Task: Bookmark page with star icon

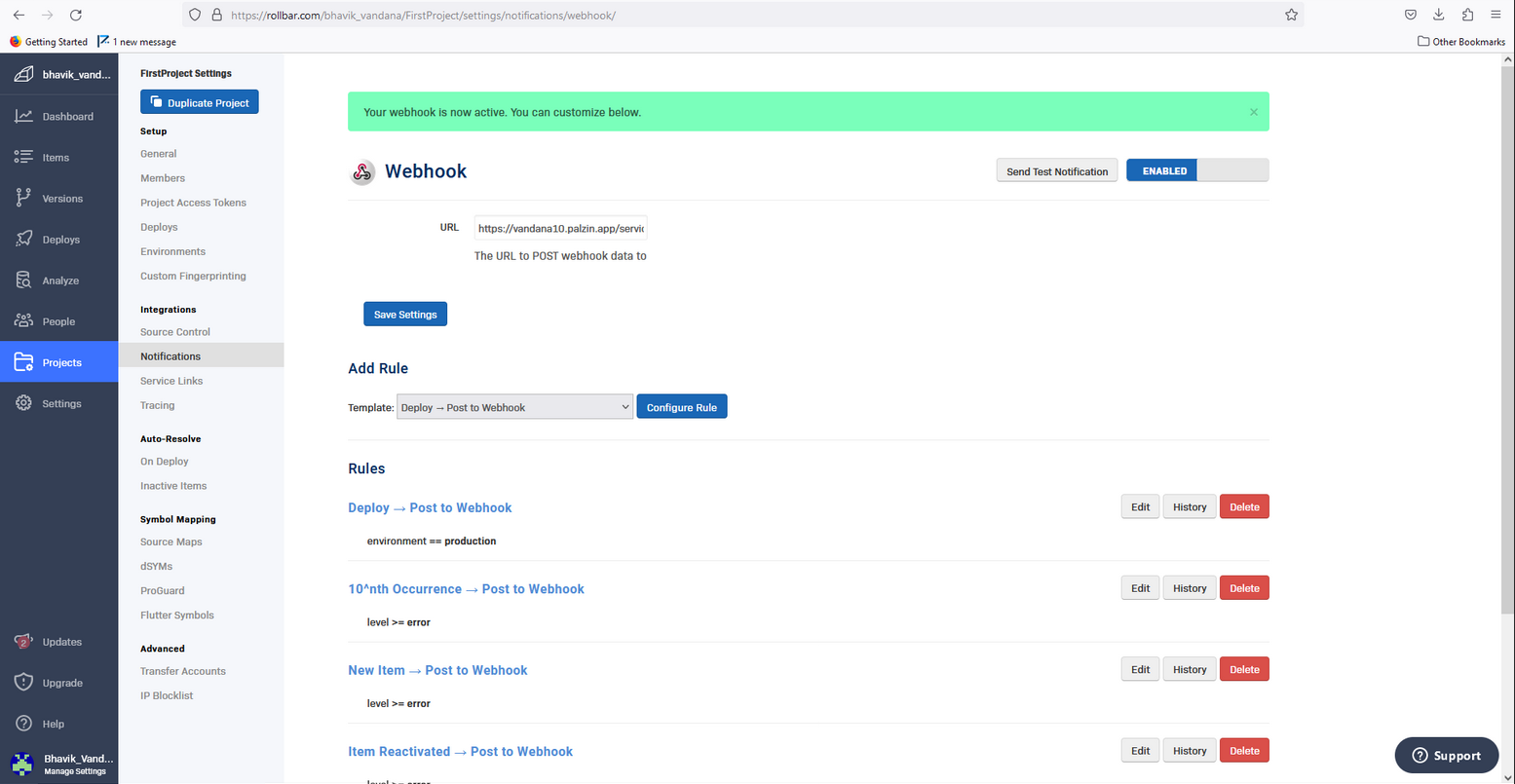Action: (1291, 15)
